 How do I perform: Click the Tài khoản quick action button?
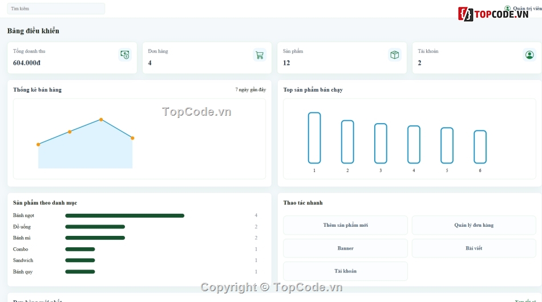(345, 271)
